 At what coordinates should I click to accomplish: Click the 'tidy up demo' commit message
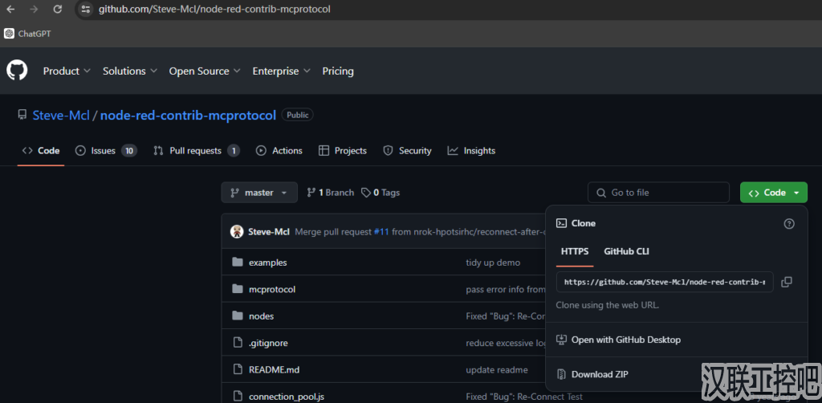point(493,262)
